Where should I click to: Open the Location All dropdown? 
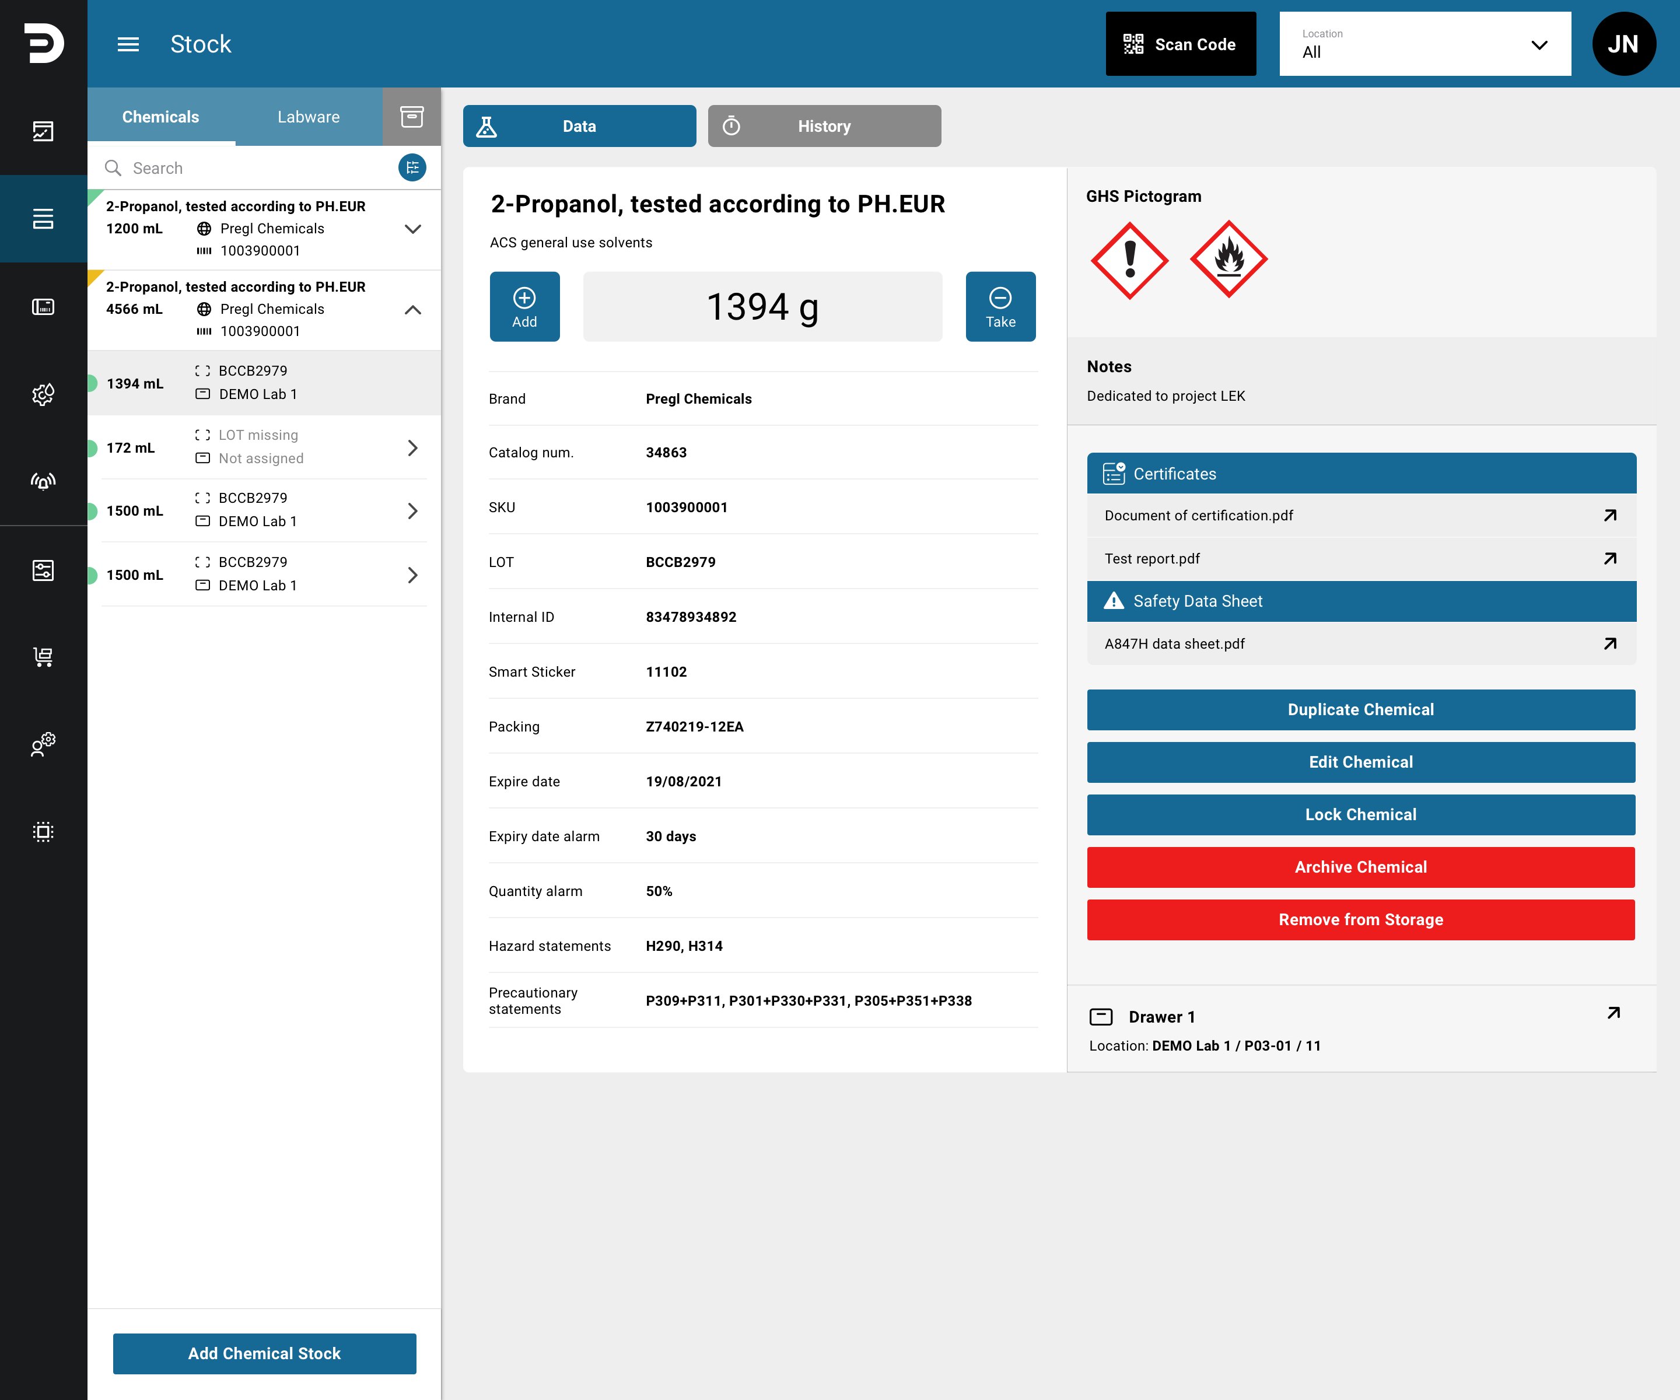(1425, 44)
